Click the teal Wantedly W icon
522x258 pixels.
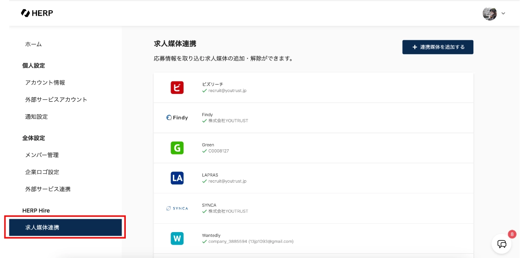pos(177,239)
